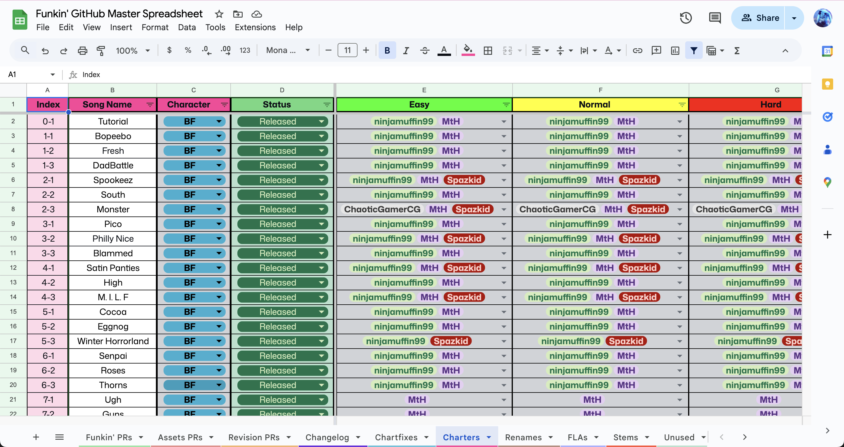The height and width of the screenshot is (447, 844).
Task: Open the Status column filter
Action: [x=327, y=105]
